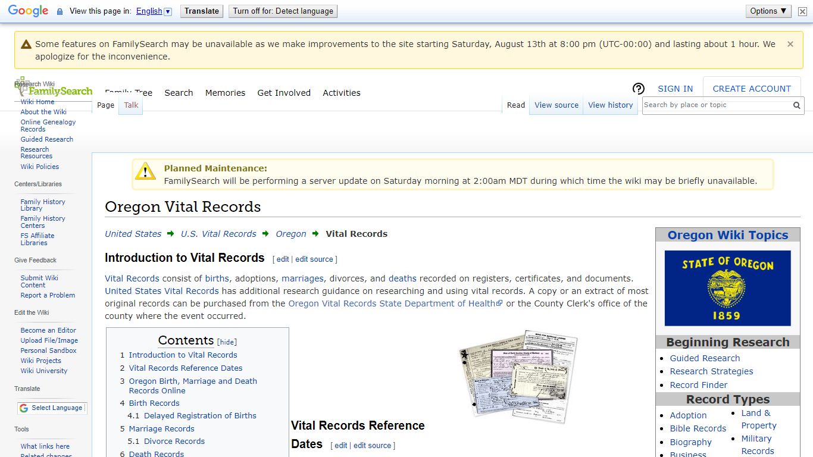Viewport: 813px width, 457px height.
Task: Go to Wiki Home in sidebar
Action: pos(37,102)
